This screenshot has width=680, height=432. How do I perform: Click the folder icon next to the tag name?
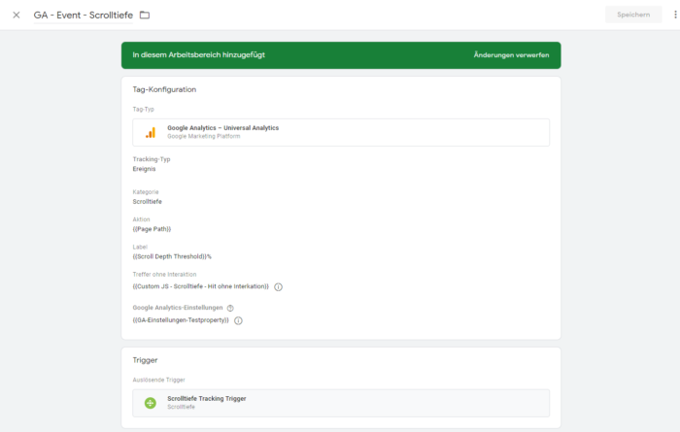click(145, 15)
